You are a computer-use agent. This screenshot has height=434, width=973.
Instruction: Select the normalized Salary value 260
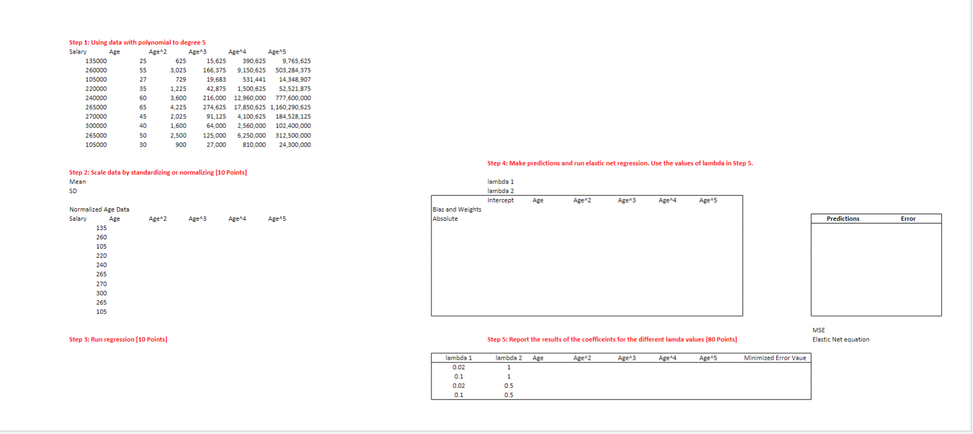tap(102, 237)
